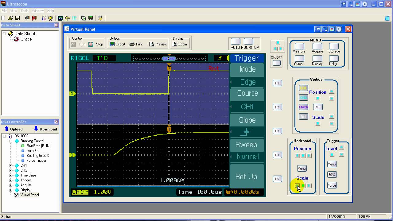Click the OFF button in Vertical section
This screenshot has width=393, height=221.
[x=317, y=107]
